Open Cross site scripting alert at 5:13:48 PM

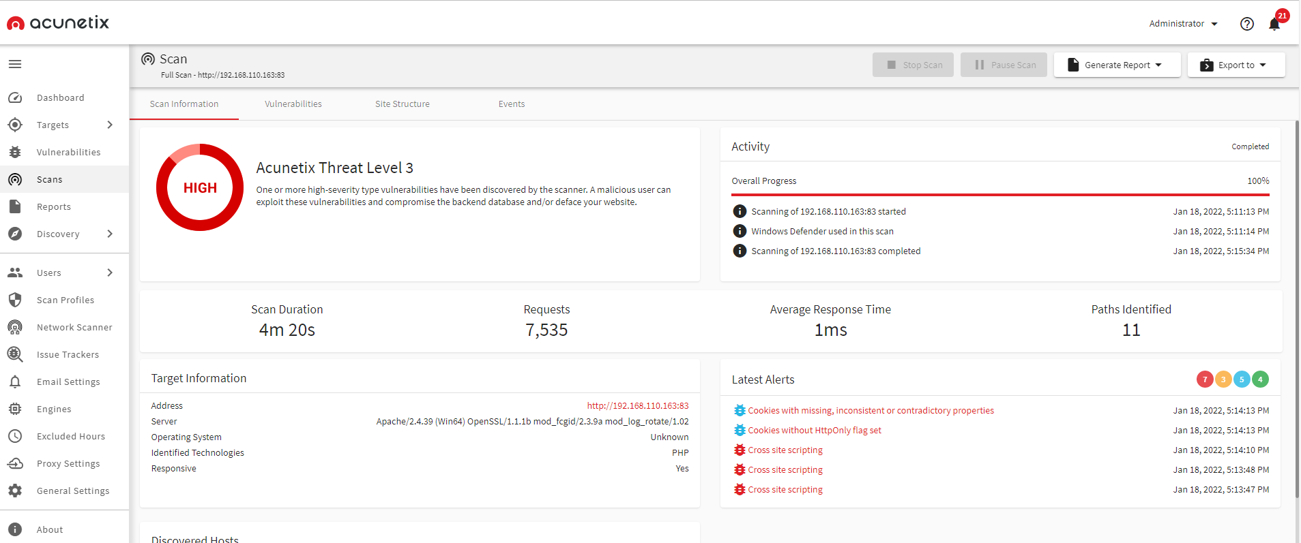point(785,469)
